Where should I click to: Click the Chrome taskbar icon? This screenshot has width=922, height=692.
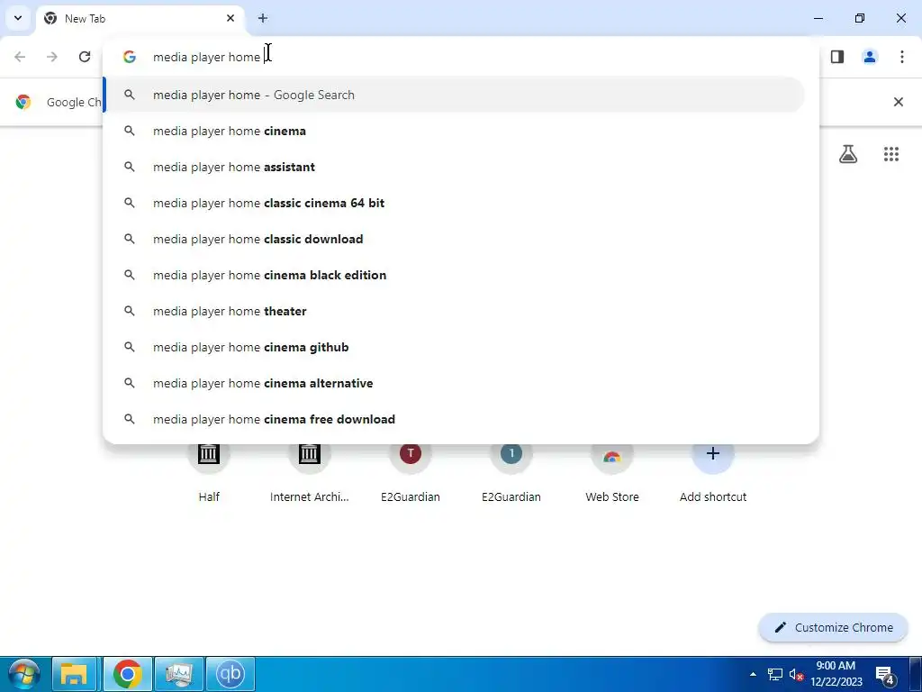tap(128, 674)
